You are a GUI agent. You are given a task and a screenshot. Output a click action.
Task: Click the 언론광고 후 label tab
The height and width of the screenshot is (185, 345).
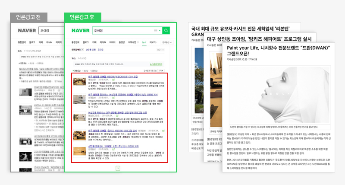pos(82,17)
